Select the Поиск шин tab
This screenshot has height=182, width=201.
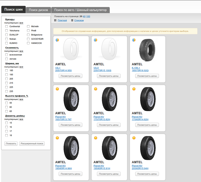tap(14, 10)
